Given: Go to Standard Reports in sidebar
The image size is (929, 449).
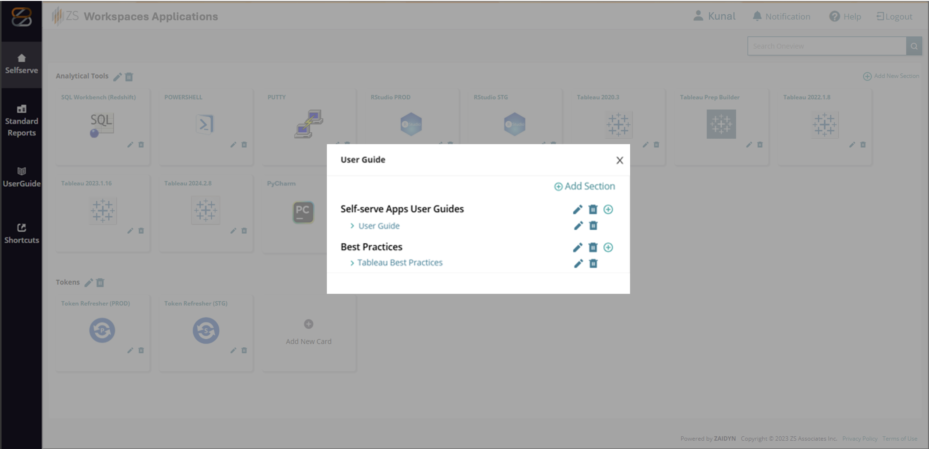Looking at the screenshot, I should pyautogui.click(x=21, y=121).
